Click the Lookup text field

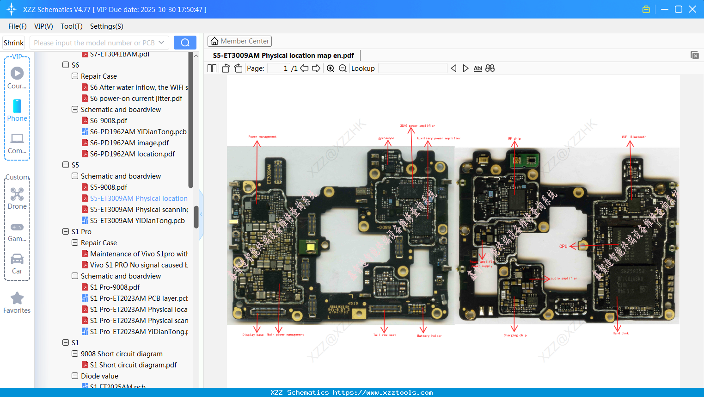[413, 68]
